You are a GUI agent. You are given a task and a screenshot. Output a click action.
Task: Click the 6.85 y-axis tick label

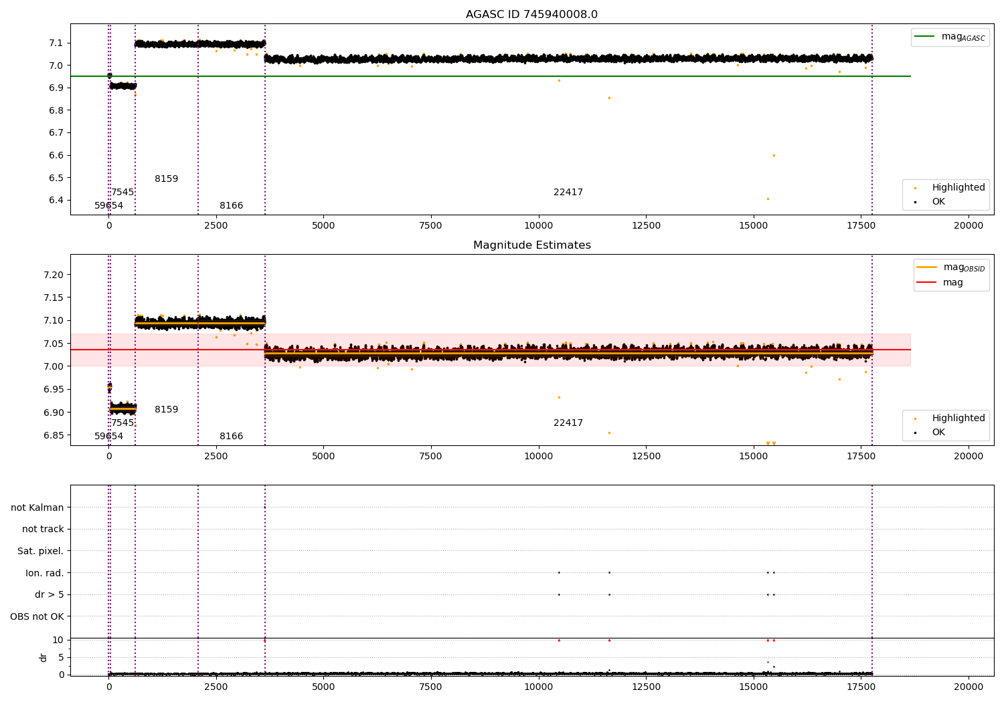tap(53, 435)
